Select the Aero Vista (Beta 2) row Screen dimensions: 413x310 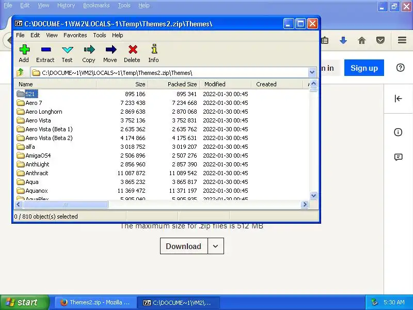[162, 138]
